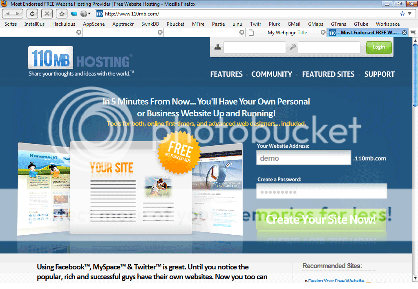Click the Create a Password field
The image size is (418, 289).
pos(322,191)
